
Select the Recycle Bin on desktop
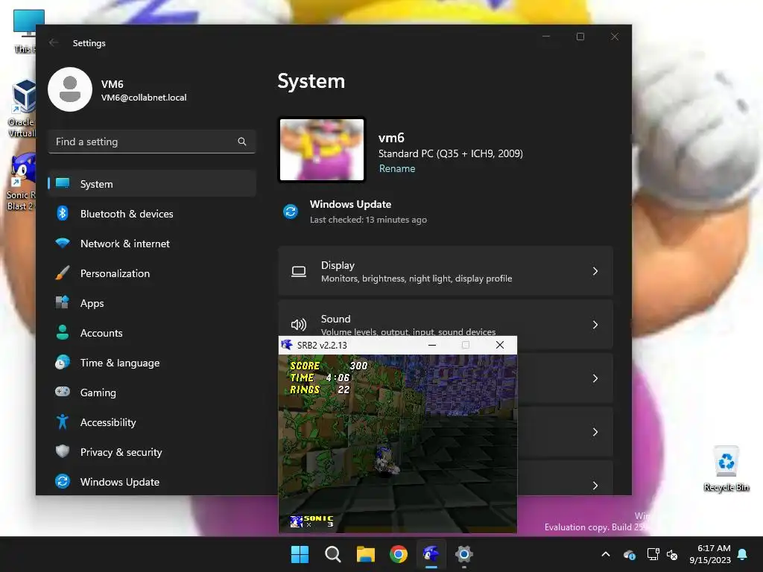[726, 469]
